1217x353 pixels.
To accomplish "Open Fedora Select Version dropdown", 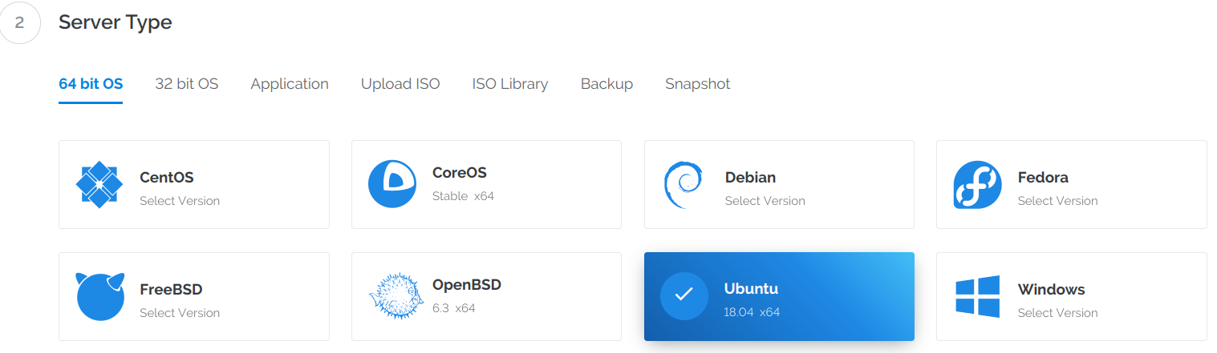I will (x=1058, y=201).
